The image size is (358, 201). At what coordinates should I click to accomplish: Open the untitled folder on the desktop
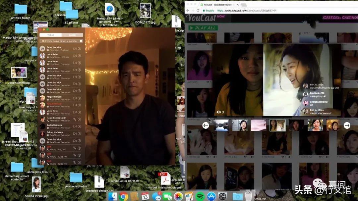tap(21, 11)
